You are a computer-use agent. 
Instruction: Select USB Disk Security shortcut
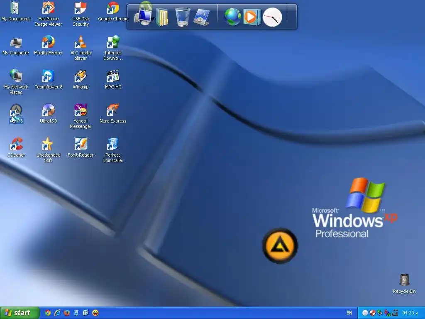81,14
